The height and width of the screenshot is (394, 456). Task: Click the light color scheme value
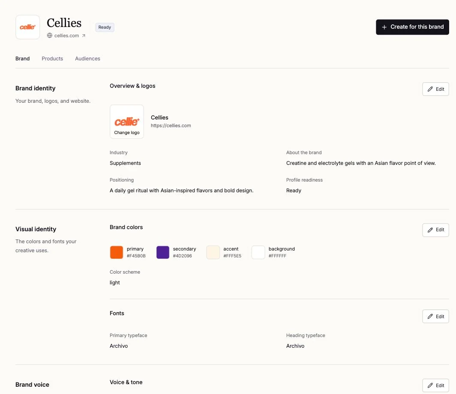114,283
